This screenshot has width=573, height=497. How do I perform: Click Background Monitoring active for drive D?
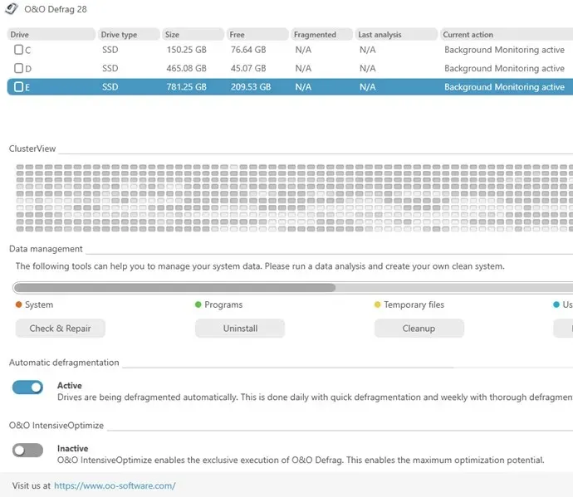[x=504, y=68]
